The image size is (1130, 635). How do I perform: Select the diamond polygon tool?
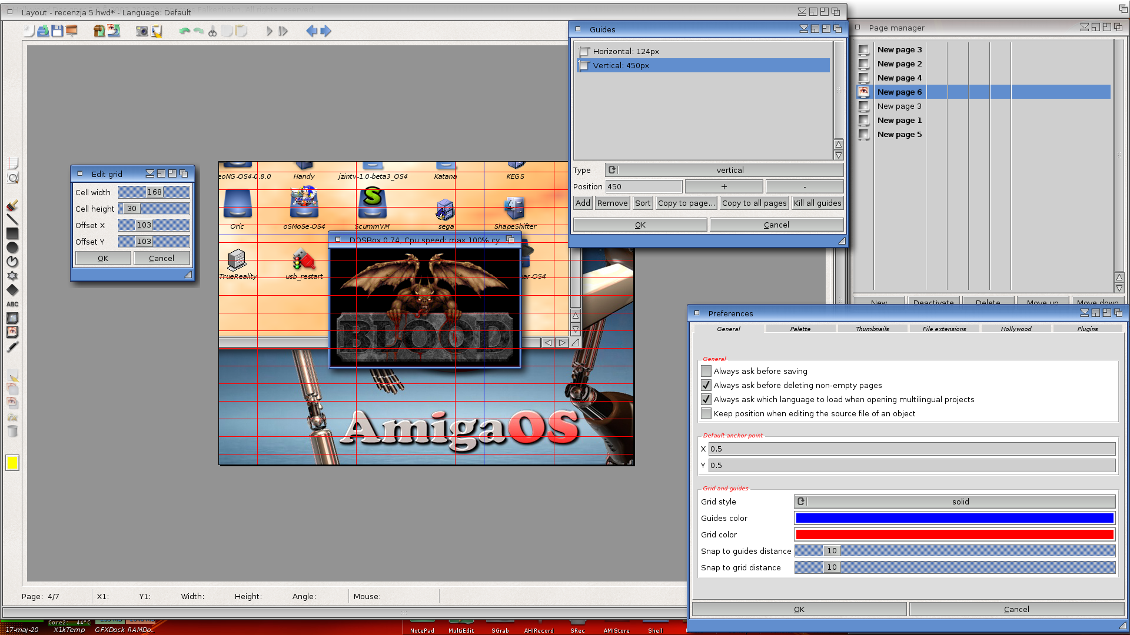12,290
